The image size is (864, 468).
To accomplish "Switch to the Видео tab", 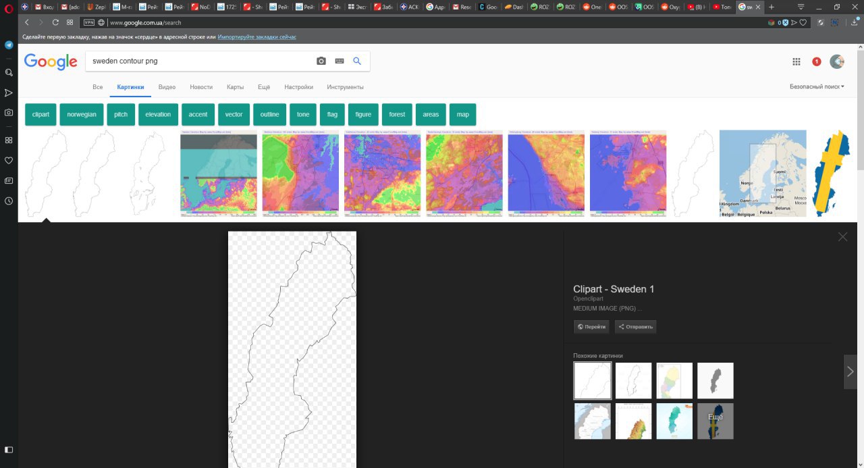I will tap(167, 87).
